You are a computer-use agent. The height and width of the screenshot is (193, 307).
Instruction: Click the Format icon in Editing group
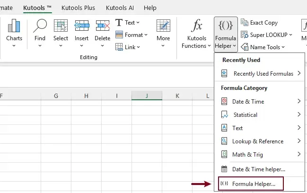[119, 35]
